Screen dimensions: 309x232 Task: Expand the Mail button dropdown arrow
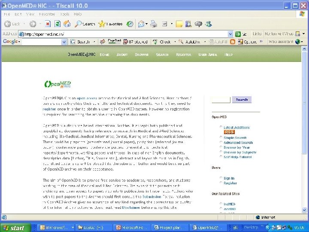point(147,24)
